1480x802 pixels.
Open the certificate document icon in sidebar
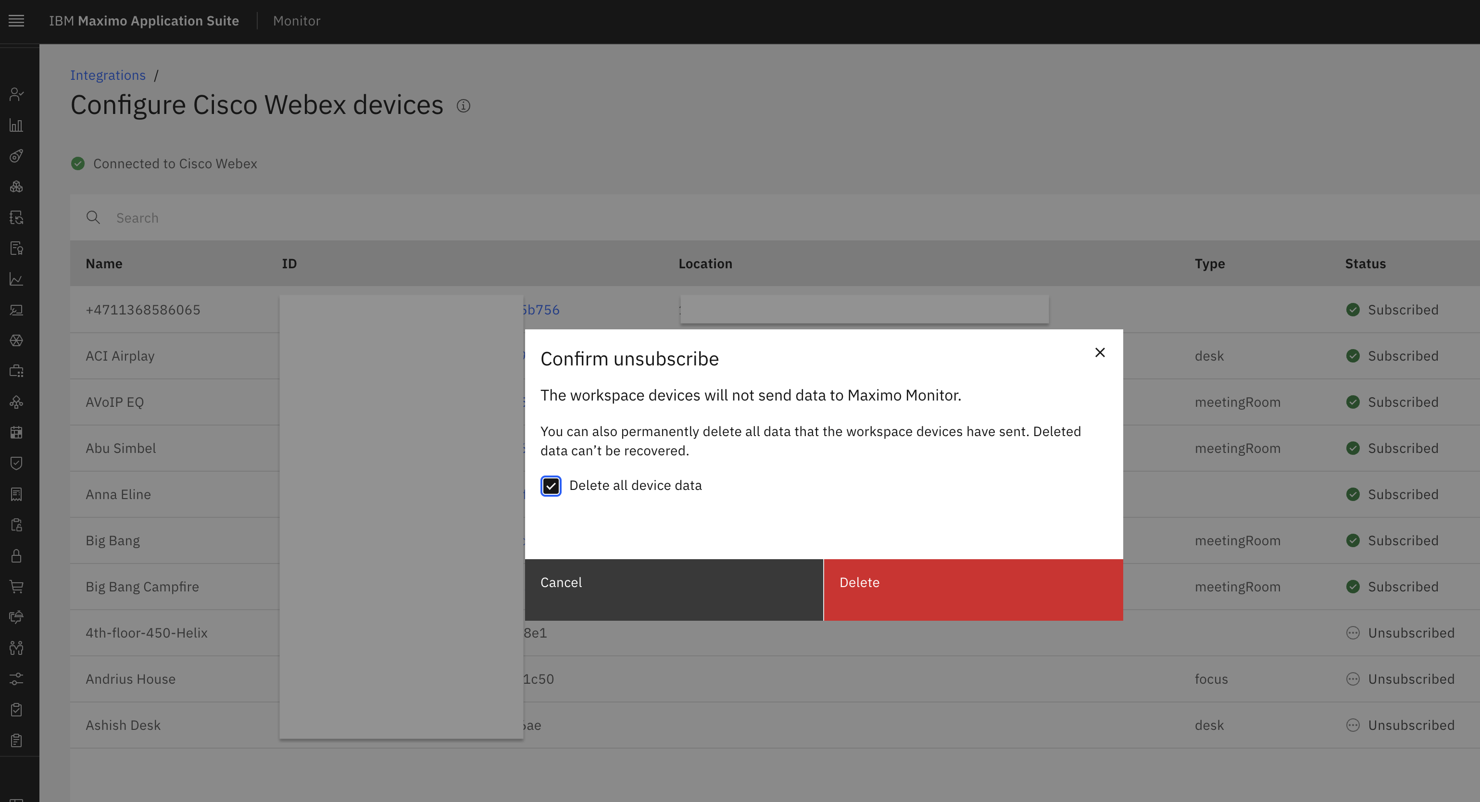(x=16, y=248)
